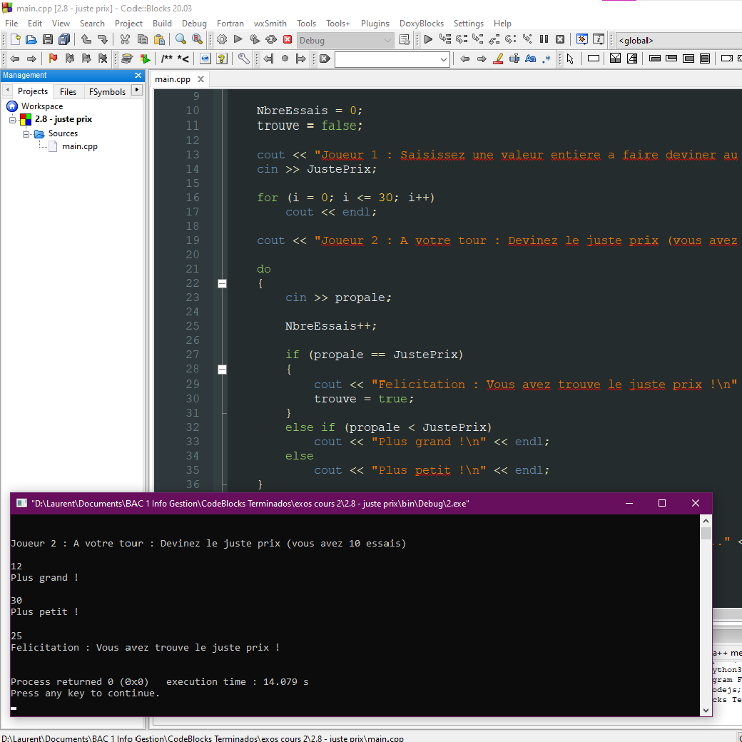
Task: Run the program using the green arrow icon
Action: click(x=238, y=39)
